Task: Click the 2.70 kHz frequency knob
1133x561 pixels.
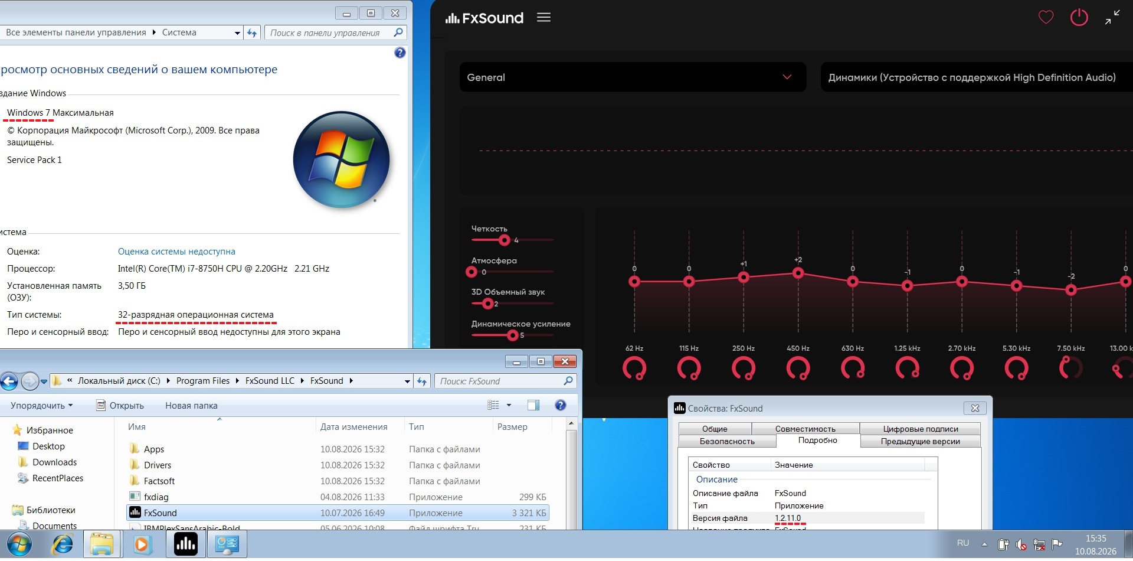Action: point(962,368)
